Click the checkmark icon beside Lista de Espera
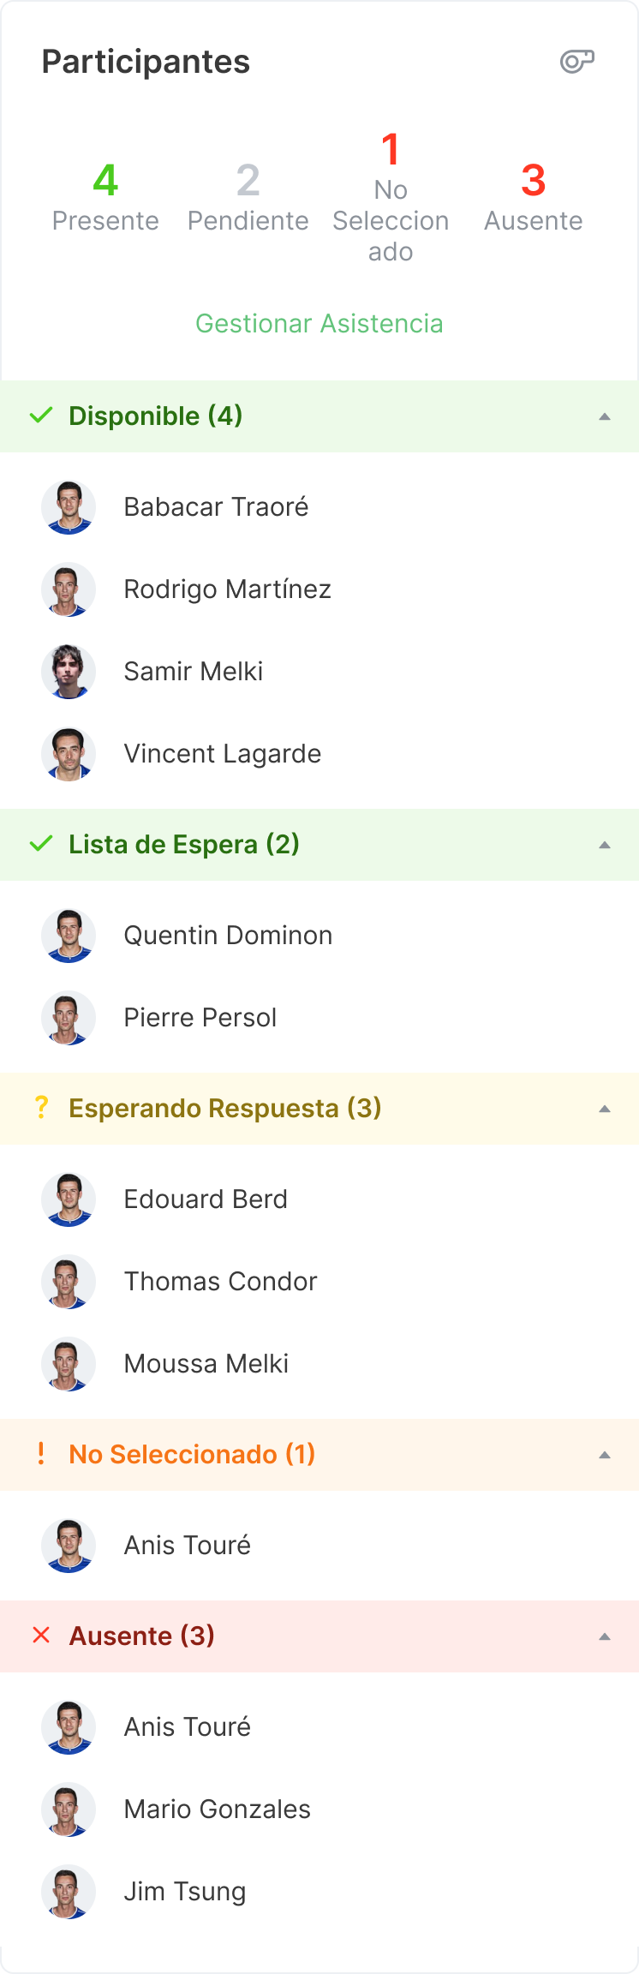 pyautogui.click(x=40, y=845)
